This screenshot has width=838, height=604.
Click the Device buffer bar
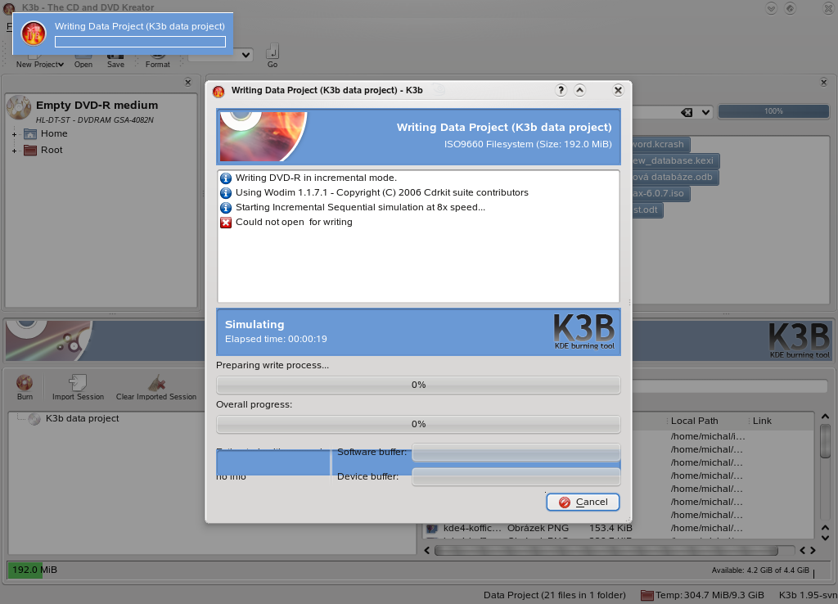[x=516, y=477]
